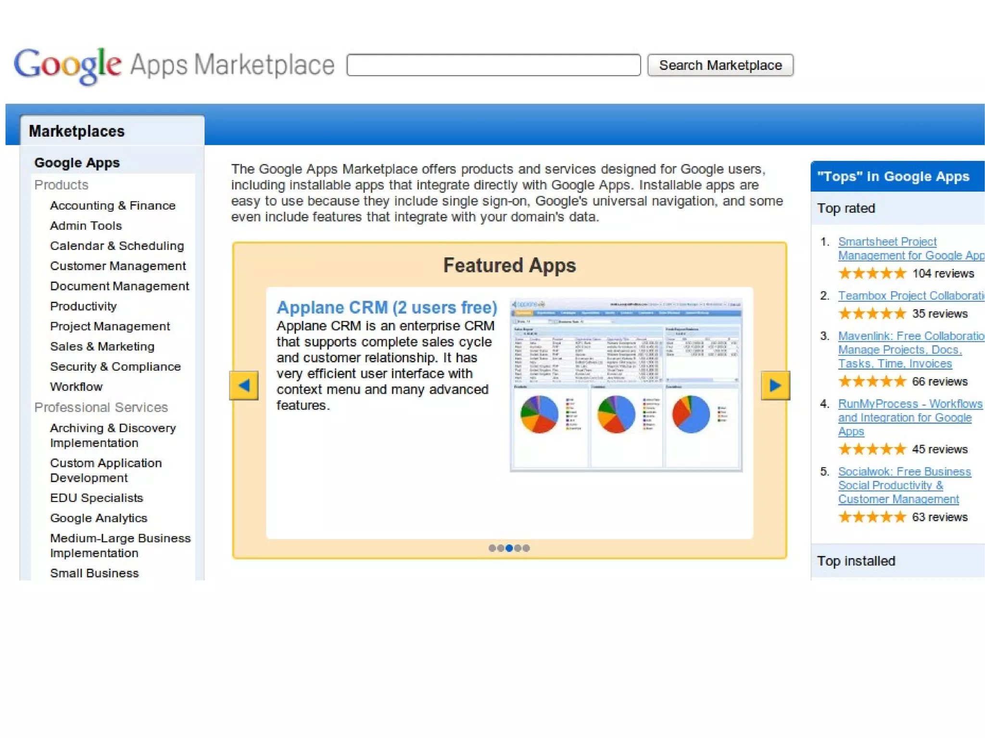The image size is (985, 738).
Task: Open Teambox Project Collaboration link
Action: click(x=910, y=296)
